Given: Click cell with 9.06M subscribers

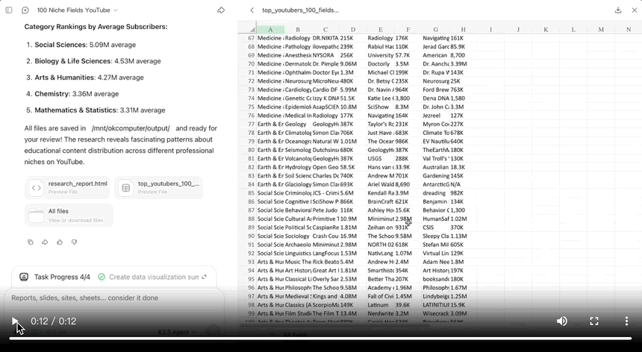Looking at the screenshot, I should tap(353, 64).
